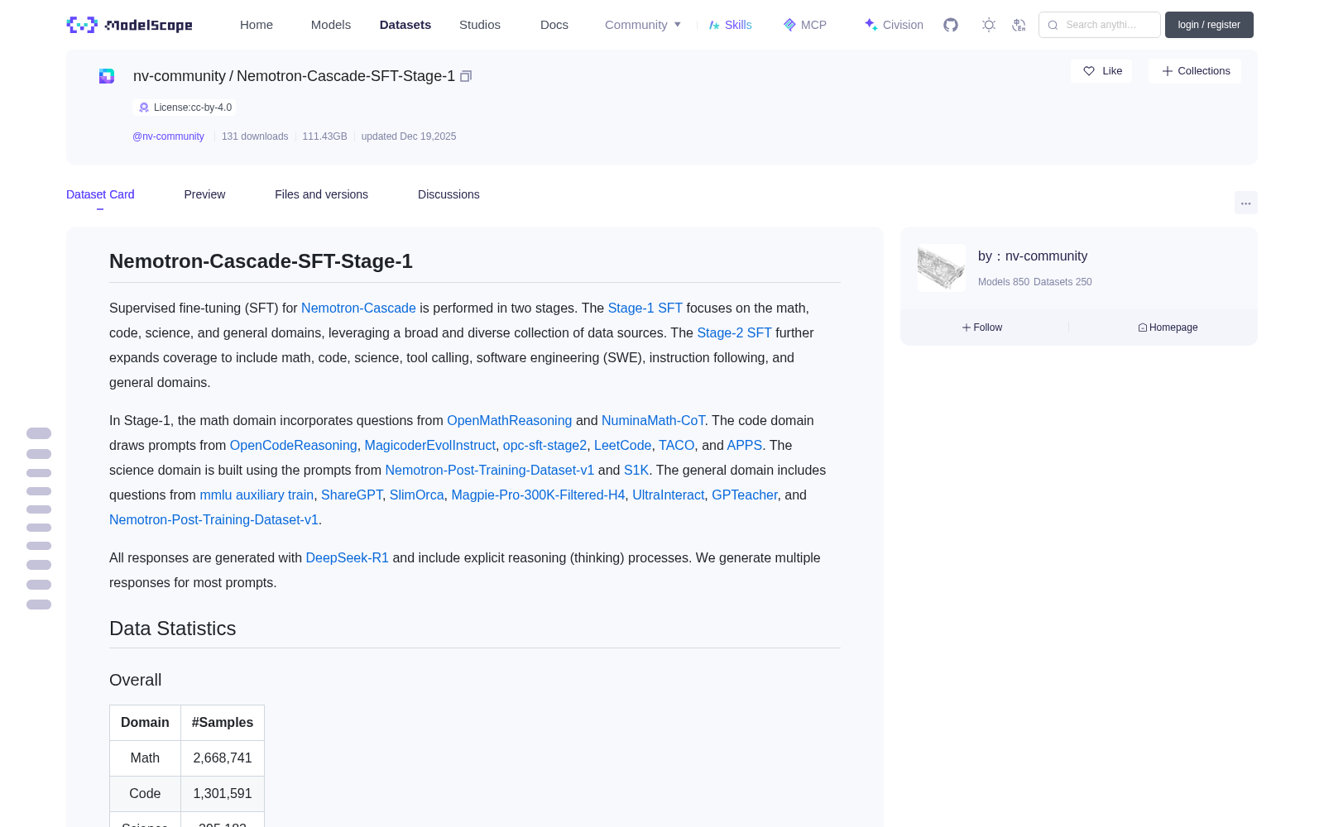
Task: Open the Magpie-Pro-300K-Filtered-H4 link
Action: tap(538, 495)
